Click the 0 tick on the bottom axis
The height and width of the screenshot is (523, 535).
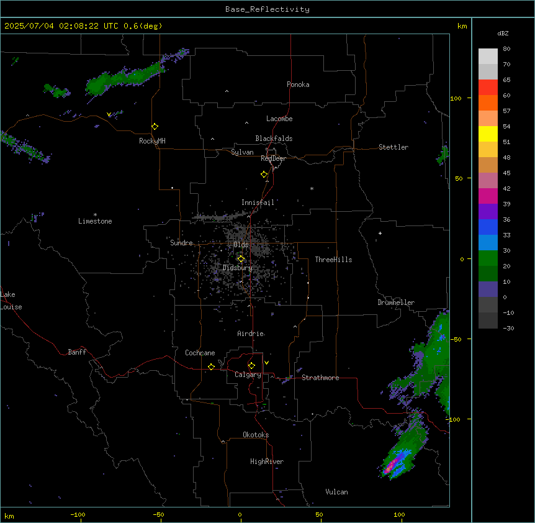coord(240,514)
